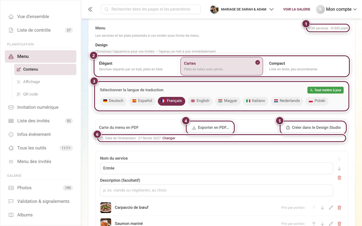Image resolution: width=362 pixels, height=226 pixels.
Task: Open Invitation numérique page
Action: click(x=40, y=107)
